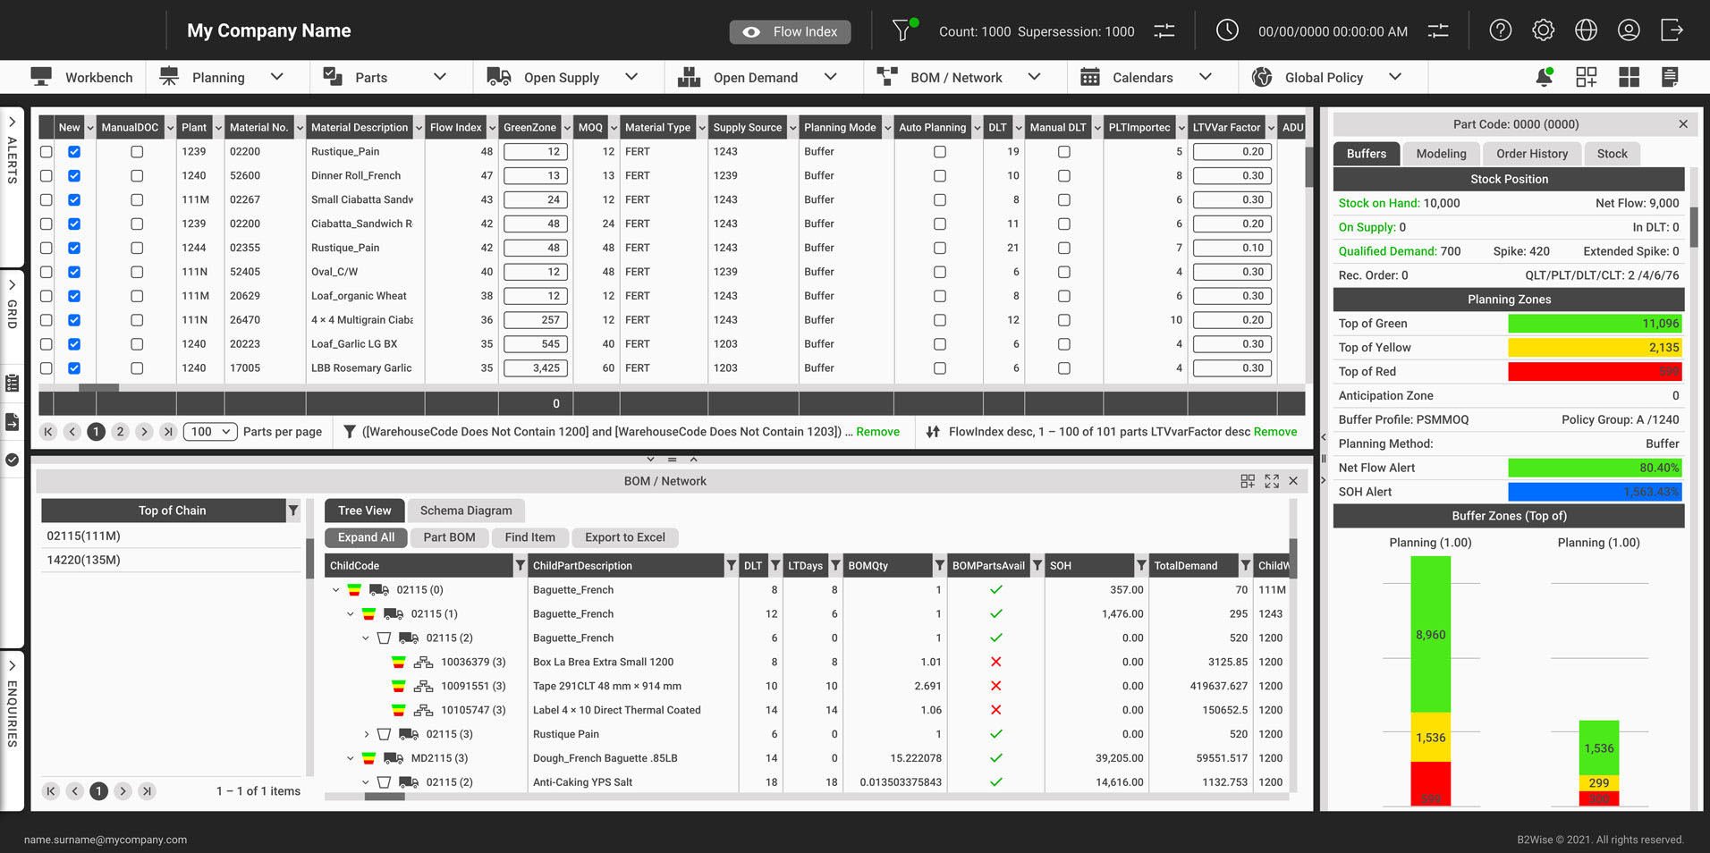
Task: Open the Parts per page dropdown
Action: [210, 432]
